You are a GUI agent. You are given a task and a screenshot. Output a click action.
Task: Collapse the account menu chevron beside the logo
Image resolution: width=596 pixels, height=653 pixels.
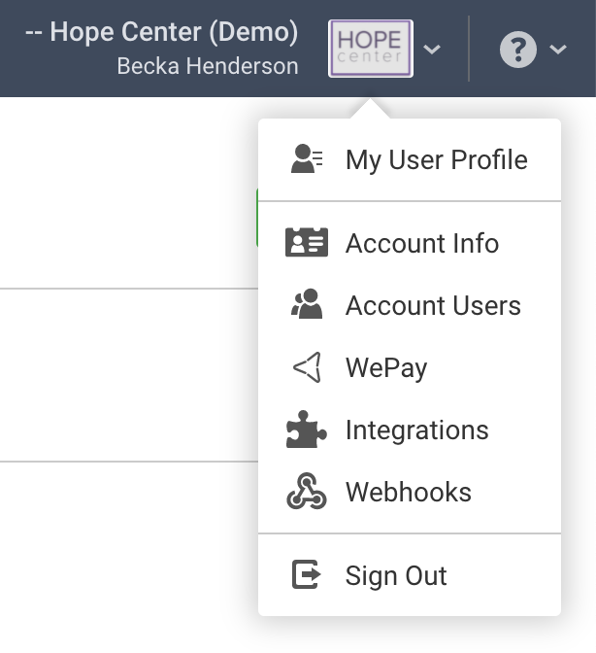click(433, 49)
